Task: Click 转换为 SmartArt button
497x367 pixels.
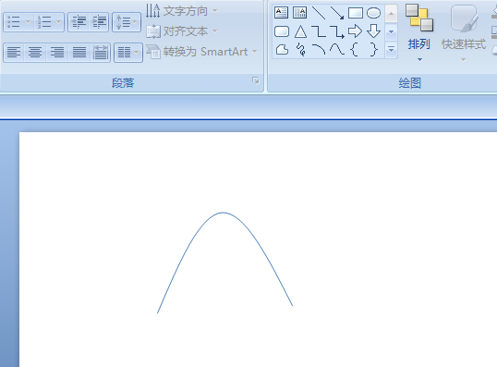Action: [x=202, y=52]
